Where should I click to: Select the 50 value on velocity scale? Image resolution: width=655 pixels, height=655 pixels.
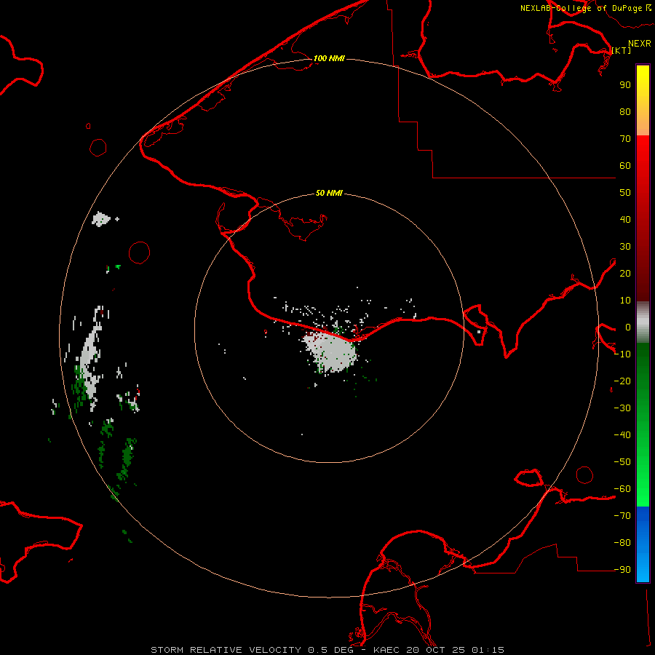[x=625, y=193]
